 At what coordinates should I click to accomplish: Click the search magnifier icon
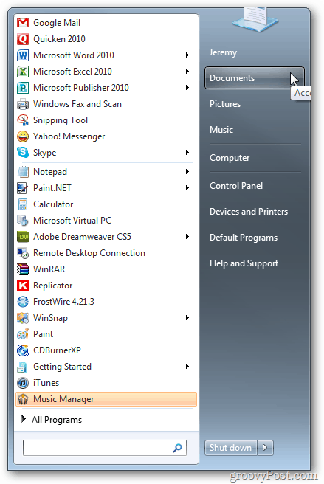[177, 448]
